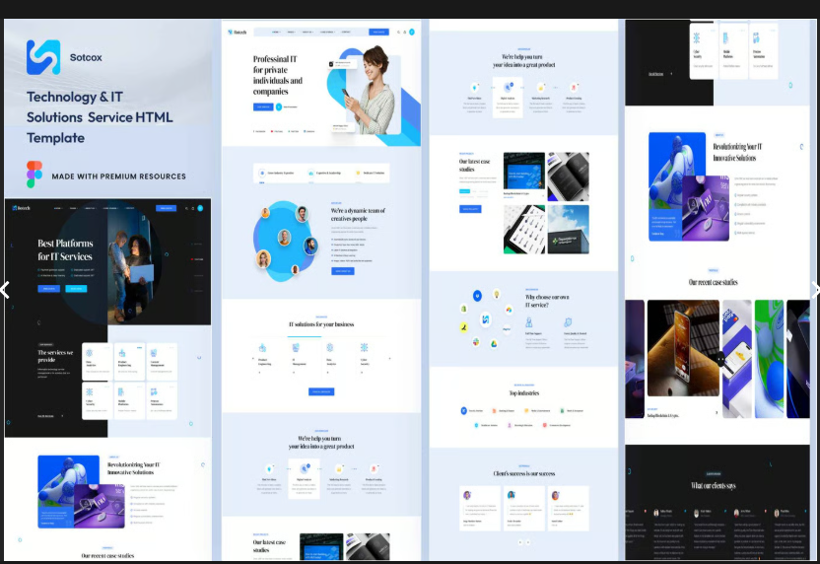Click search icon in white Professional IT header
The height and width of the screenshot is (564, 820).
[x=398, y=32]
